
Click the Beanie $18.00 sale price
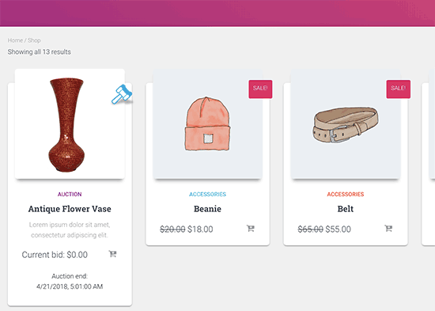point(200,229)
